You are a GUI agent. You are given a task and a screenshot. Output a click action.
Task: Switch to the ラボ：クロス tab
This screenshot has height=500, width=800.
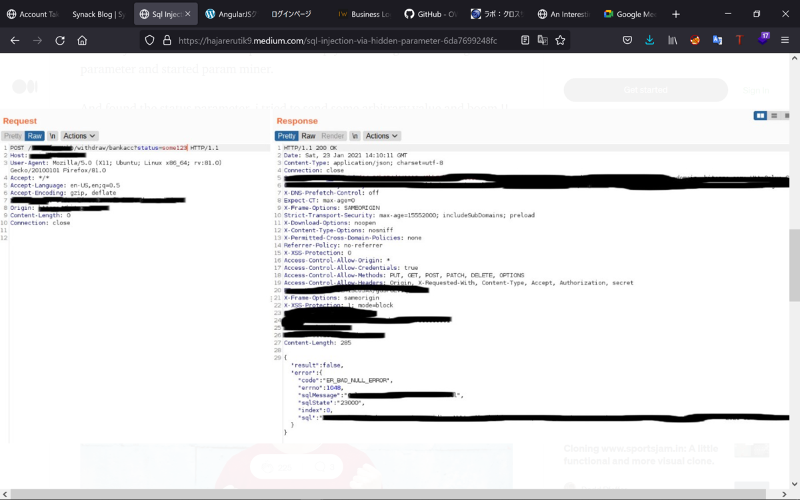click(x=497, y=14)
